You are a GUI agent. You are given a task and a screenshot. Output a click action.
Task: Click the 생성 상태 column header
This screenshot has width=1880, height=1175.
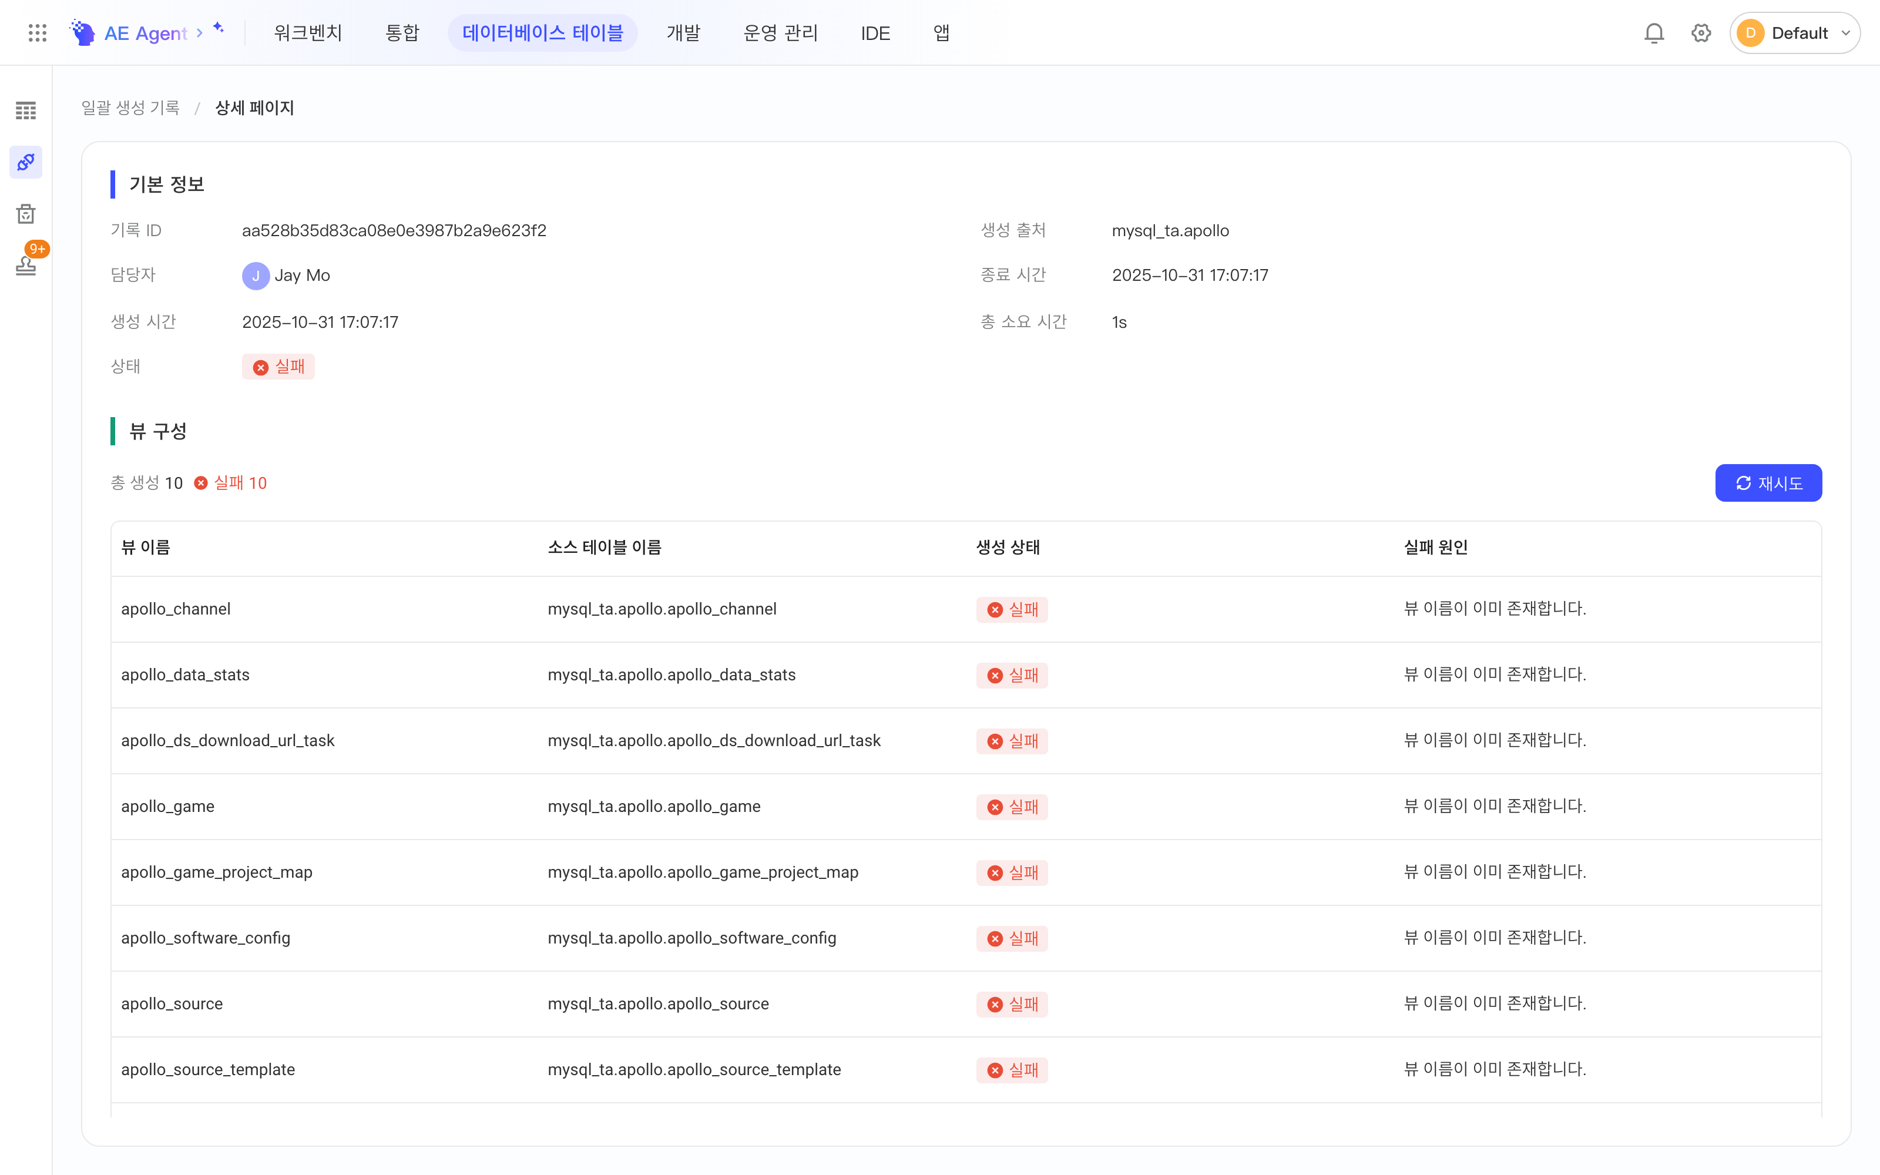pyautogui.click(x=1008, y=547)
